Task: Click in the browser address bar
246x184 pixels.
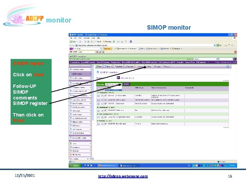Action: tap(145, 45)
